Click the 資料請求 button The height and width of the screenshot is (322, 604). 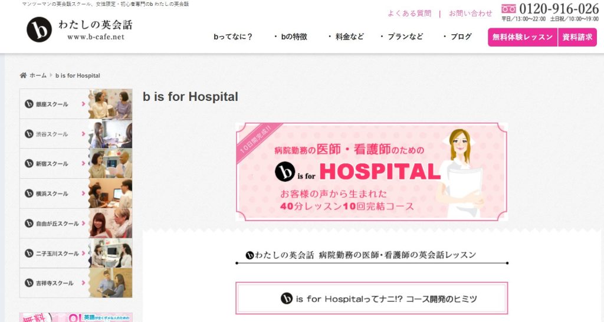[x=577, y=37]
